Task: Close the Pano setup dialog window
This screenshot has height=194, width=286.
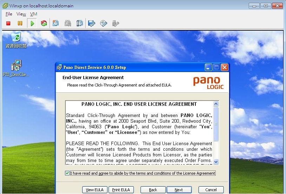Action: [x=225, y=67]
